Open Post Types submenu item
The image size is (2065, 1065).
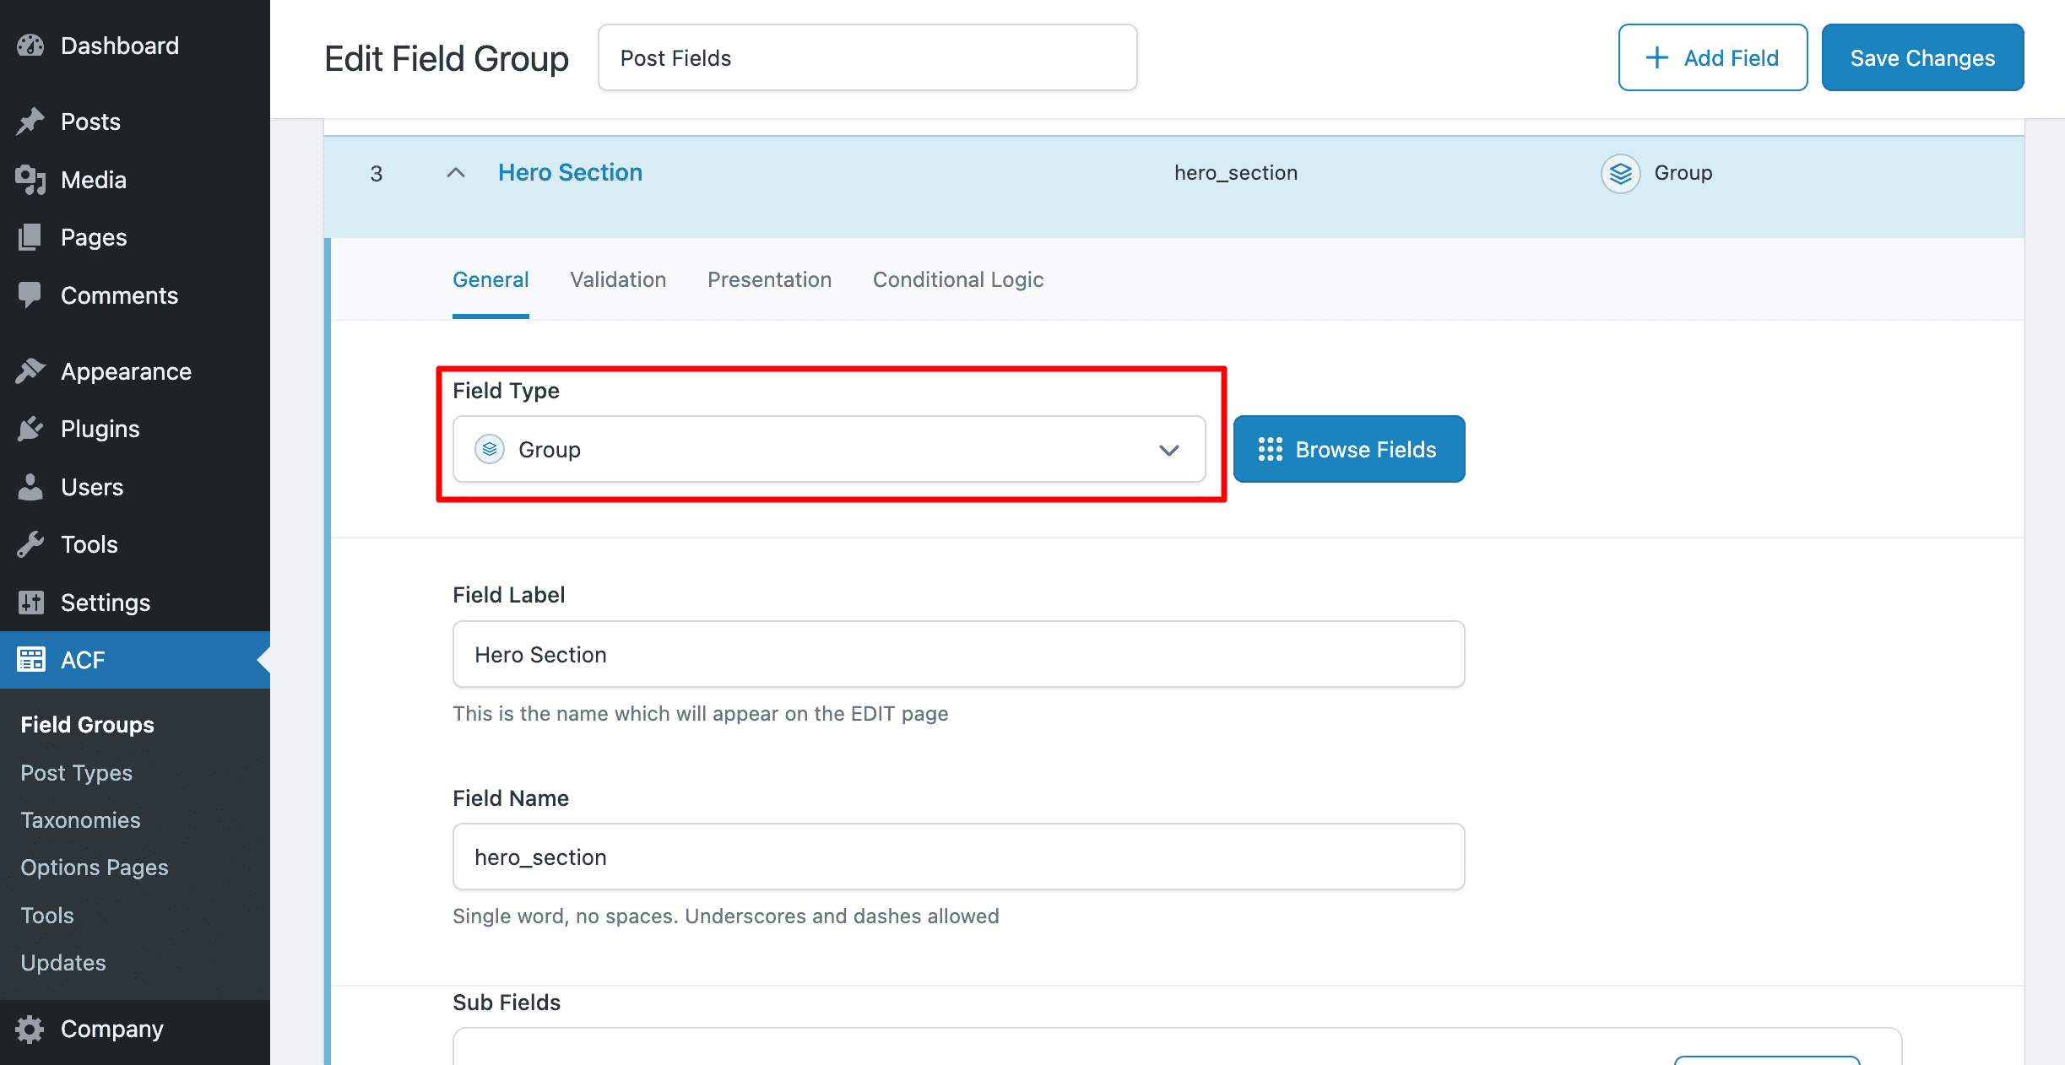(x=77, y=772)
